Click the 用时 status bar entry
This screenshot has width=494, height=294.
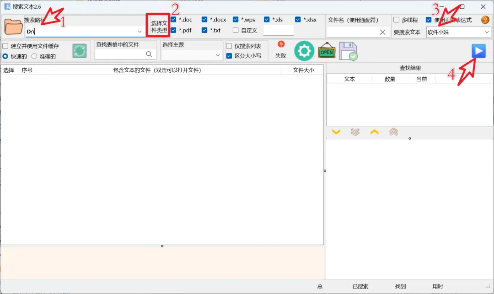click(438, 286)
